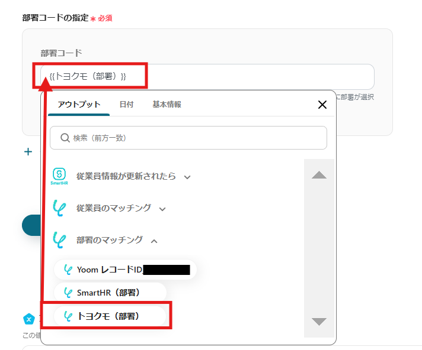Open the 日付 tab
This screenshot has height=350, width=422.
pos(126,105)
